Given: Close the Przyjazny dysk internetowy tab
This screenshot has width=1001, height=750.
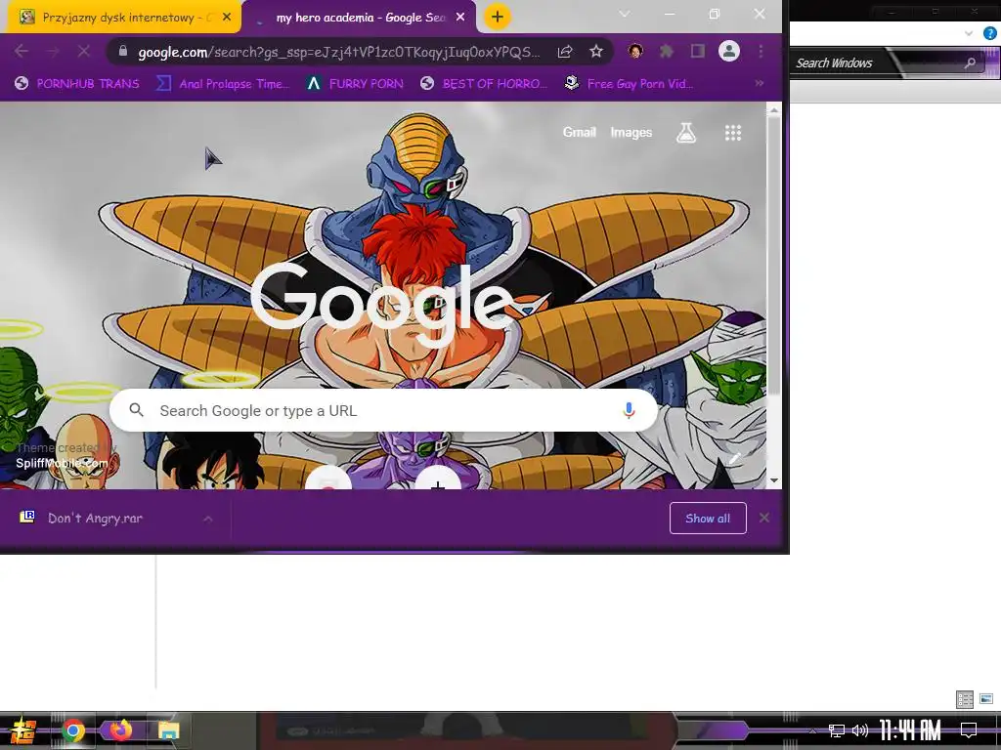Looking at the screenshot, I should (x=227, y=18).
